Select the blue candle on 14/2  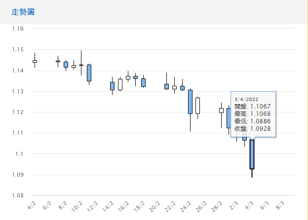[112, 86]
